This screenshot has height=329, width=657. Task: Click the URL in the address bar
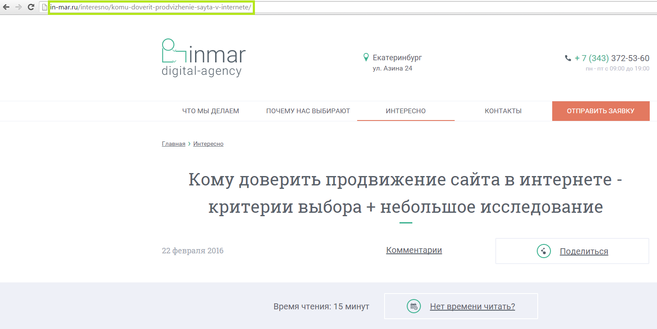pos(151,7)
